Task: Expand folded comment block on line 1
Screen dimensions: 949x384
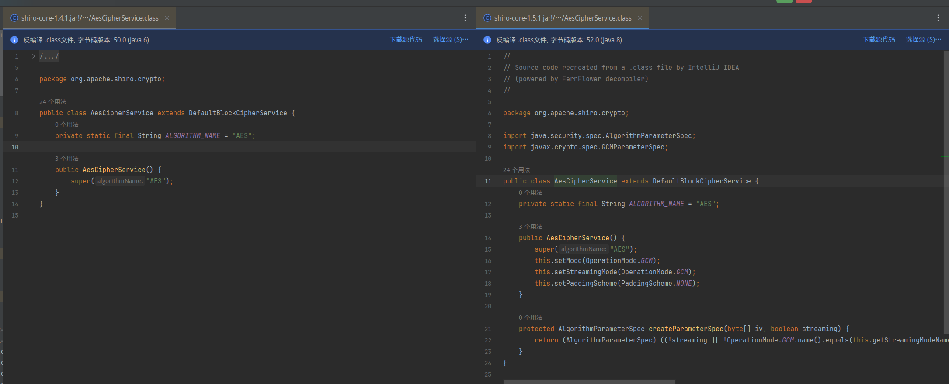Action: [x=33, y=56]
